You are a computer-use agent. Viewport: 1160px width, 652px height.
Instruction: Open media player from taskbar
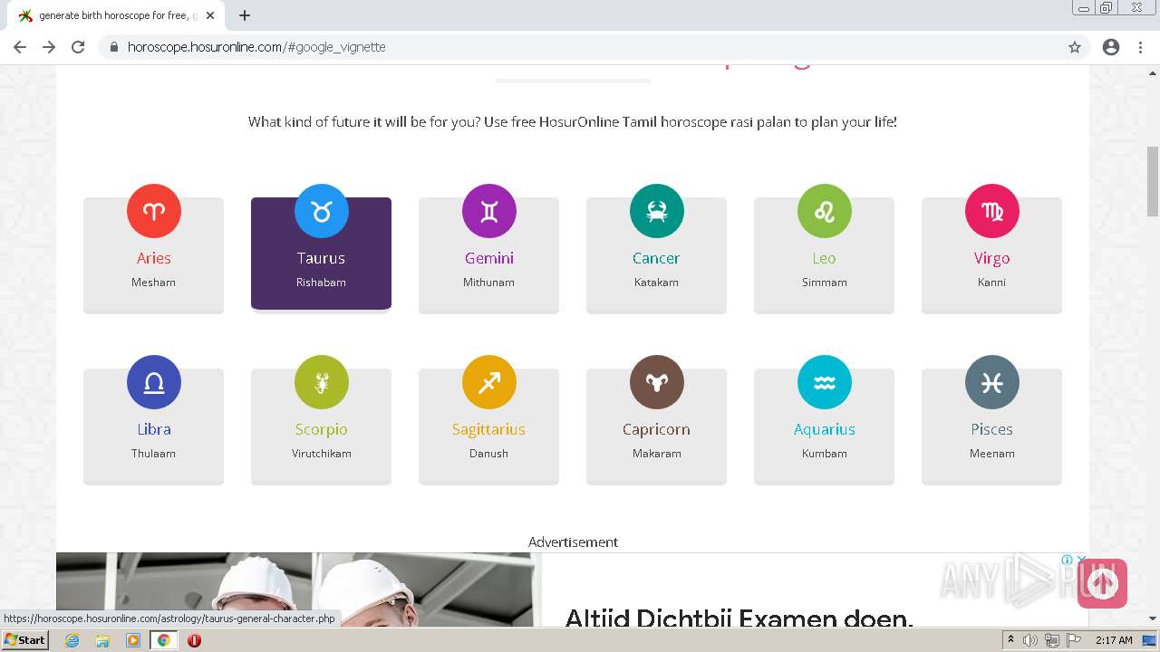click(x=133, y=640)
